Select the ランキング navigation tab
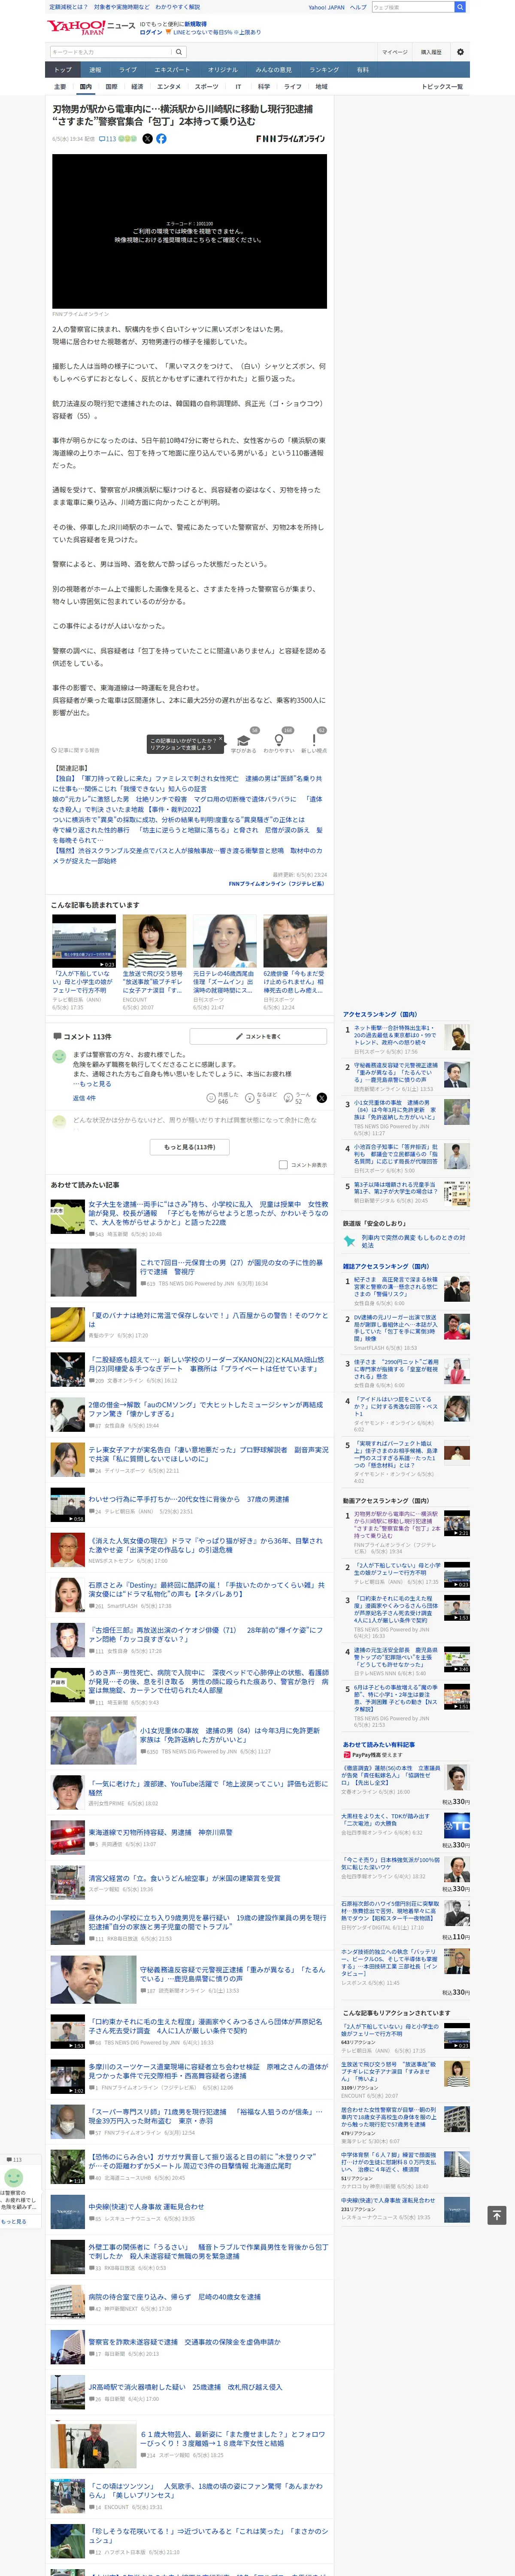The width and height of the screenshot is (515, 2576). [324, 70]
